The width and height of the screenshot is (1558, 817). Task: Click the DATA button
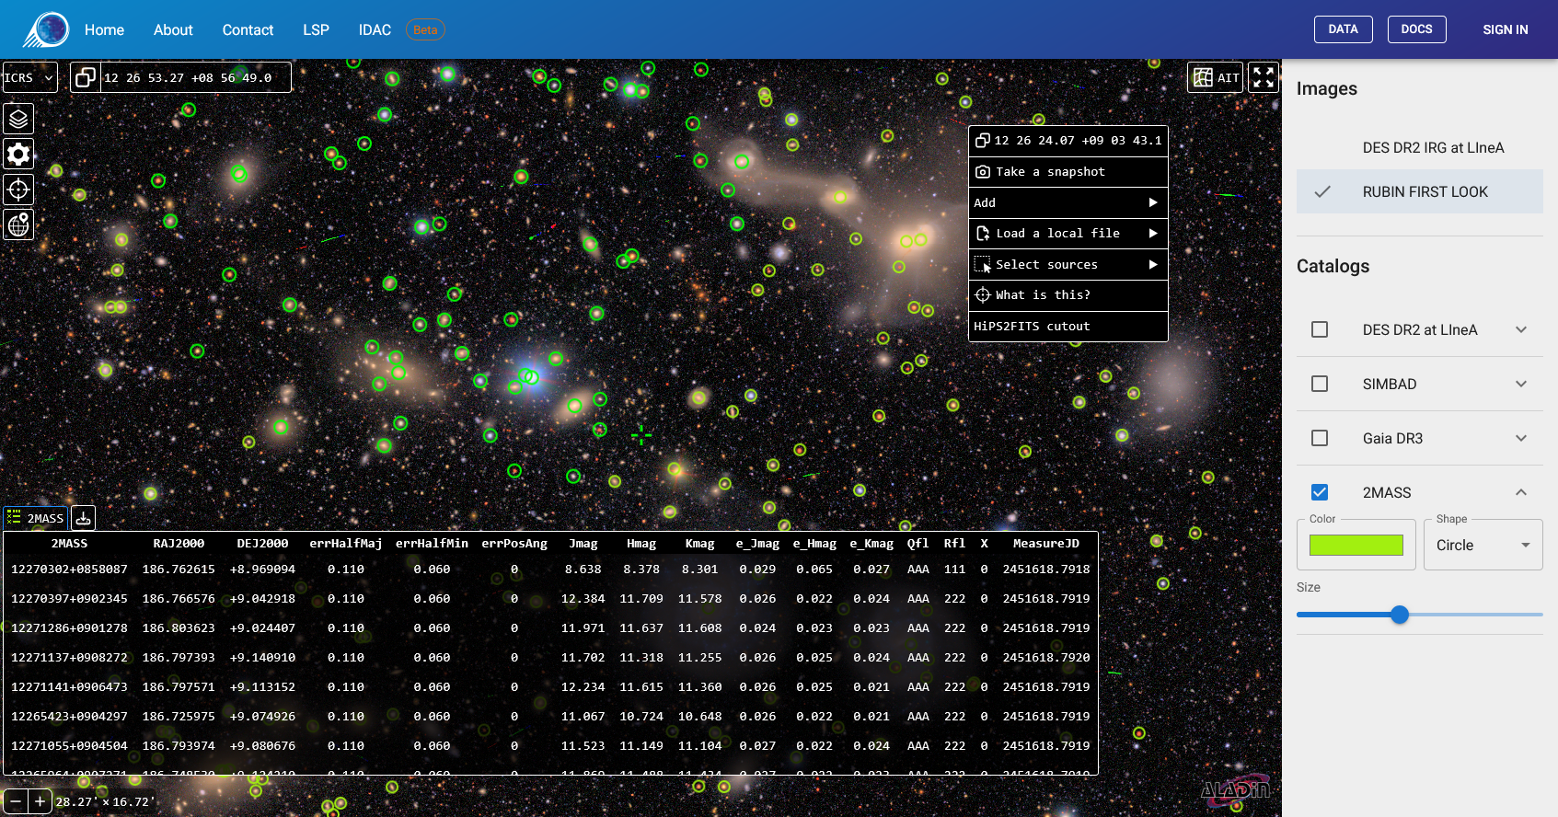1343,29
